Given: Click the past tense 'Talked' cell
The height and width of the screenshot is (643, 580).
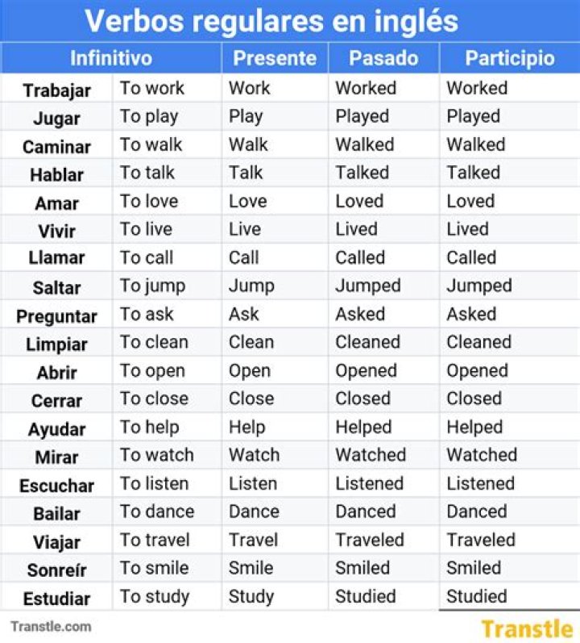Looking at the screenshot, I should pos(362,173).
